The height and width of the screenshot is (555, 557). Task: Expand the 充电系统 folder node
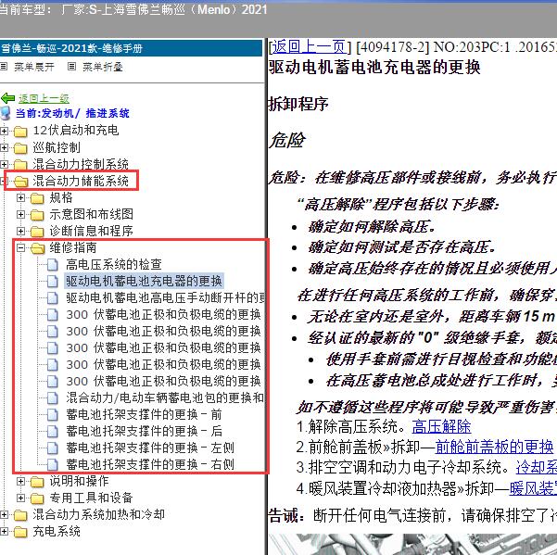tap(4, 532)
